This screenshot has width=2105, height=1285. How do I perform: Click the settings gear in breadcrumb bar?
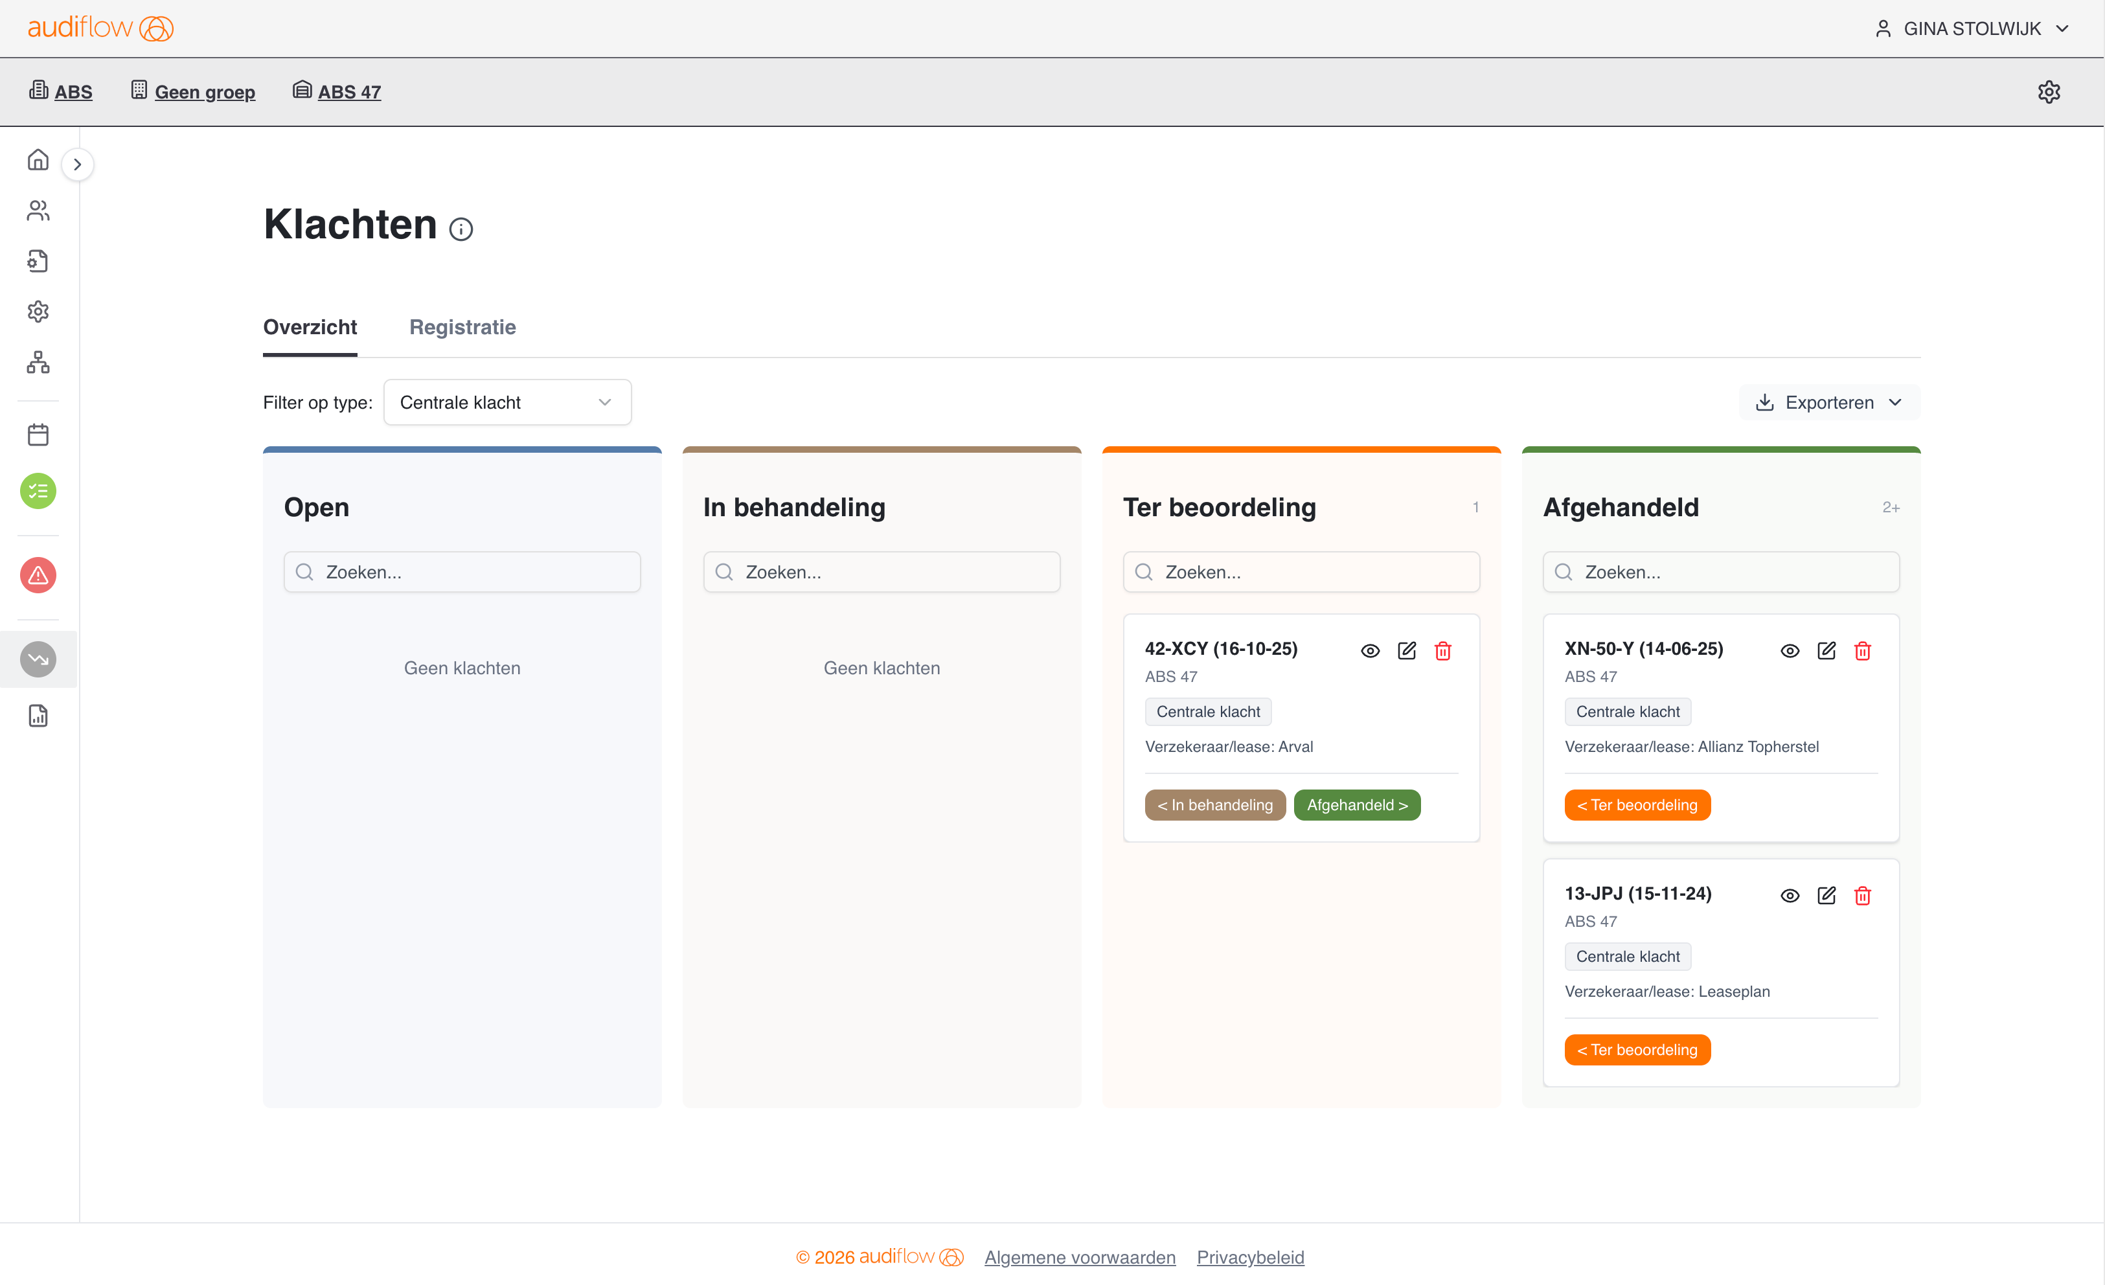(x=2048, y=91)
